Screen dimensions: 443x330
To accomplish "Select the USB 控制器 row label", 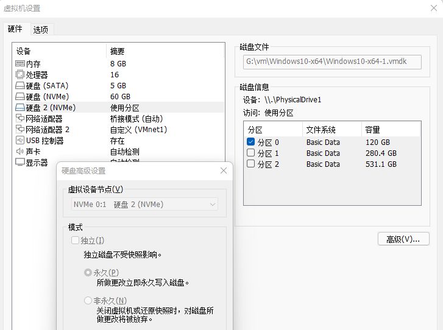I will [45, 141].
